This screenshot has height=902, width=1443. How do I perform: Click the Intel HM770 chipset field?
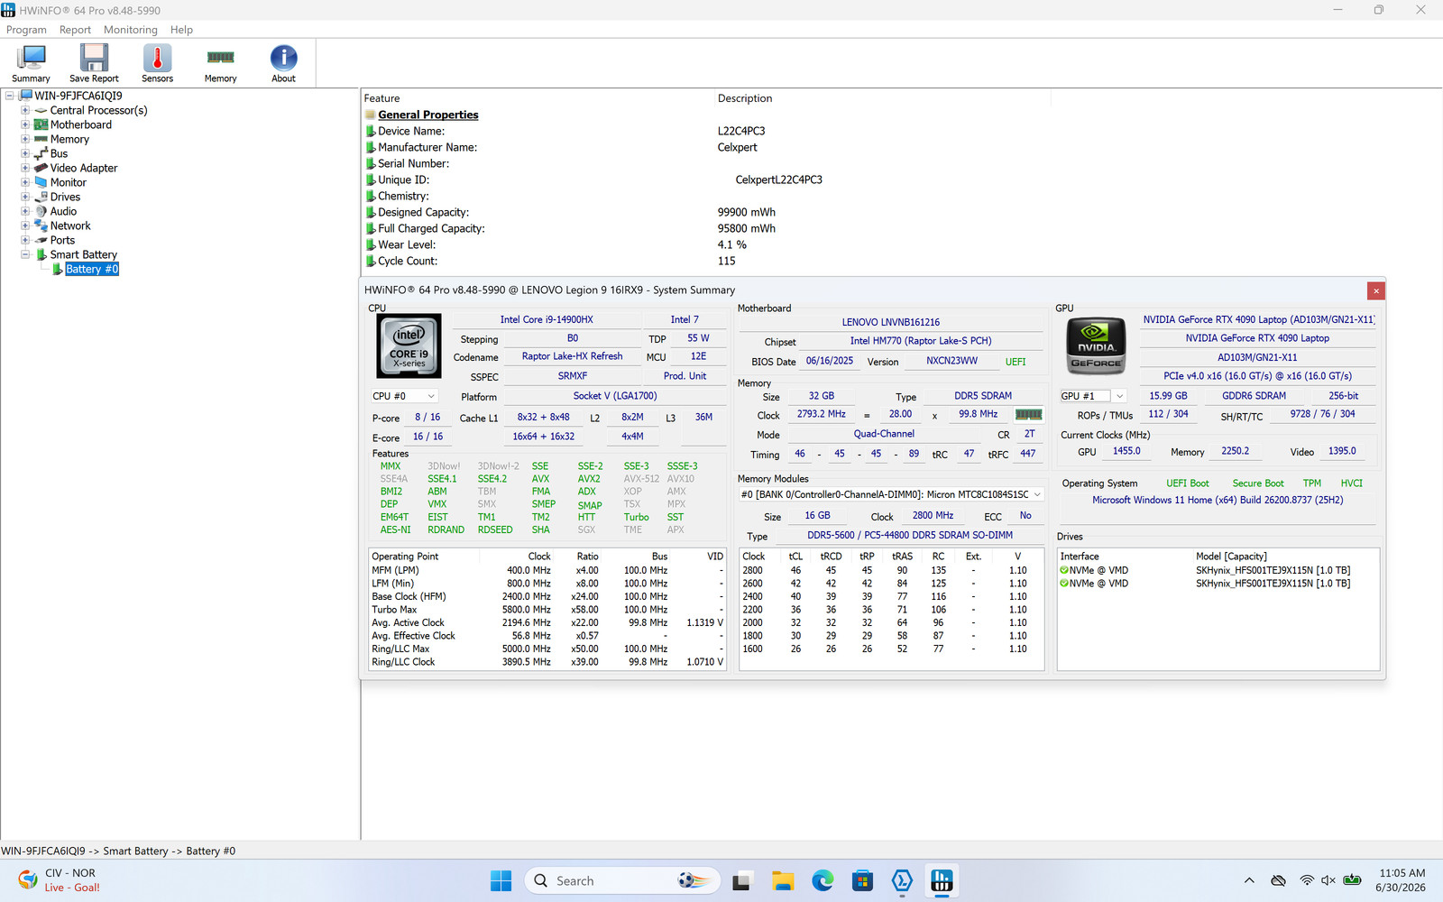[920, 341]
